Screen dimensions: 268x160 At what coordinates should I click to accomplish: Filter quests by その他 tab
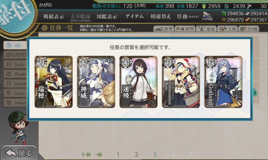(248, 29)
